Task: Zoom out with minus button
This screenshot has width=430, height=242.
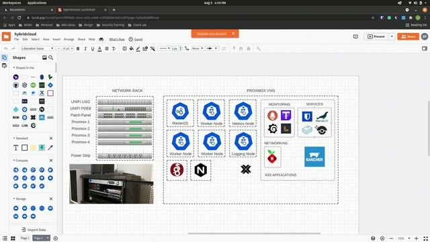Action: [391, 239]
